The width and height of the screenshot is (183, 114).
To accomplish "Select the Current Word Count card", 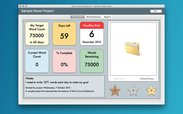I will [x=37, y=61].
